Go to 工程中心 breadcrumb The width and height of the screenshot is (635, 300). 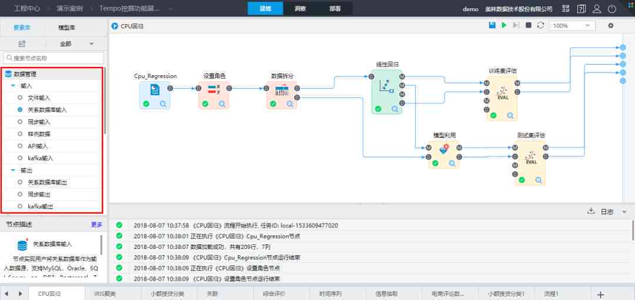[27, 8]
